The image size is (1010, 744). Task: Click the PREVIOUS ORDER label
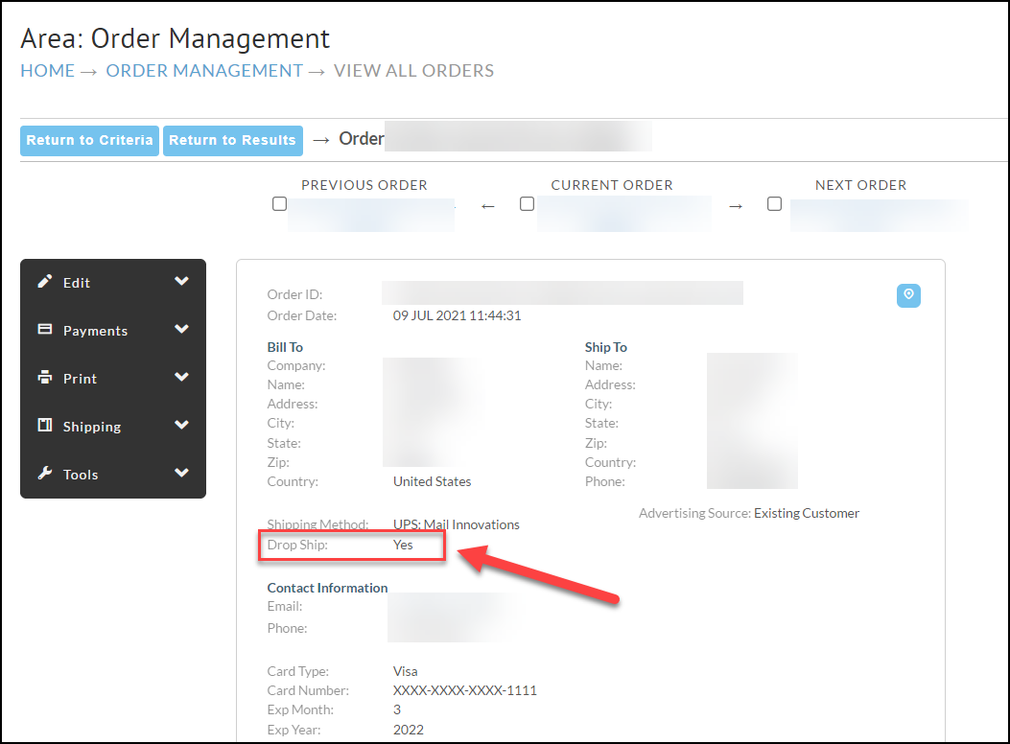pyautogui.click(x=364, y=185)
